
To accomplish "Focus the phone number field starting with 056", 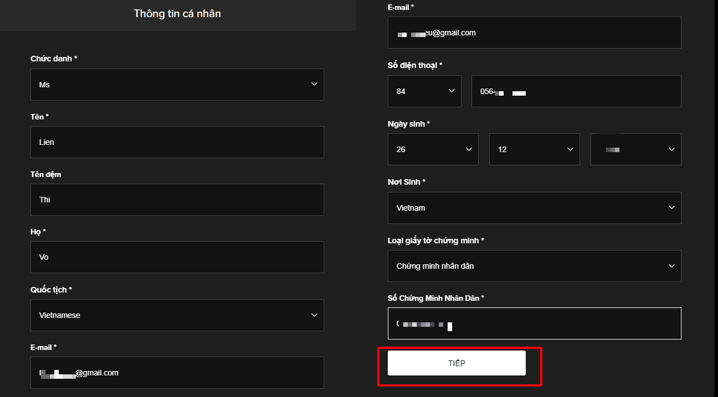I will coord(576,91).
